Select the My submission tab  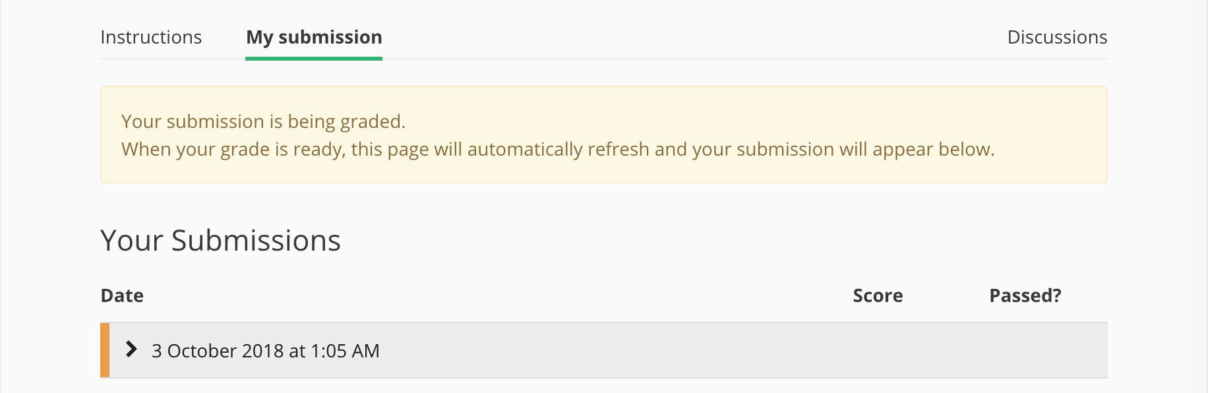coord(314,38)
